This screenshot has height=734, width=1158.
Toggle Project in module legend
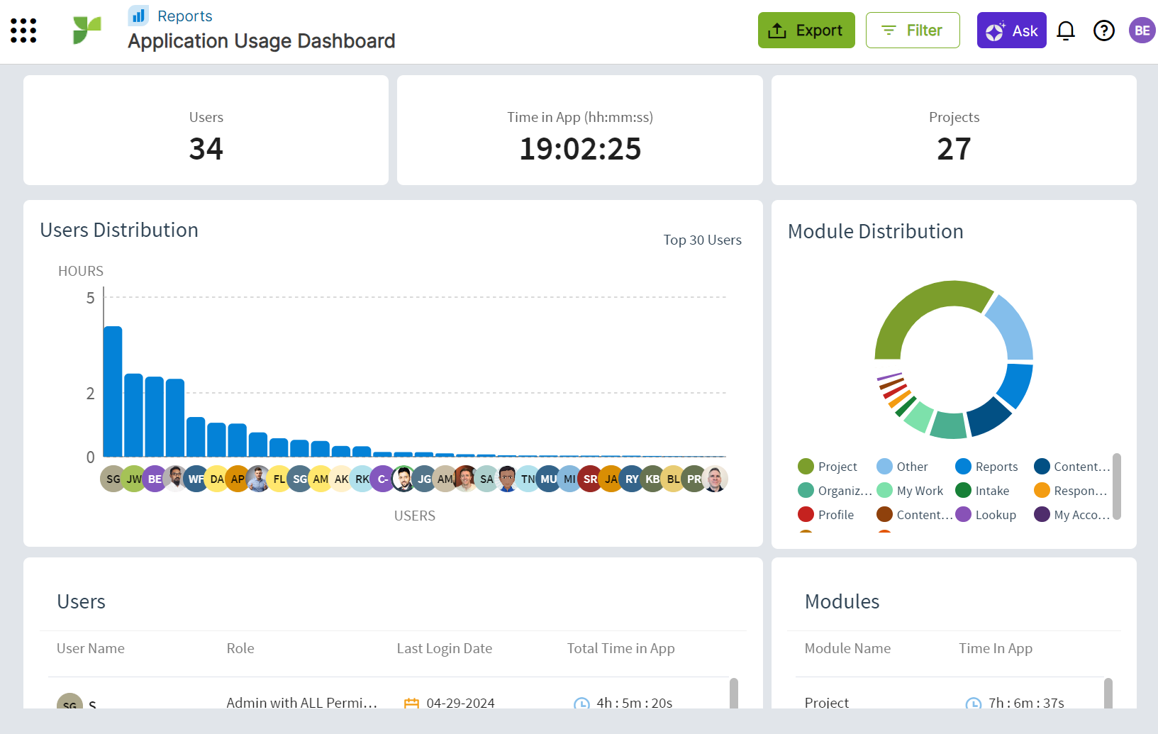pyautogui.click(x=828, y=467)
